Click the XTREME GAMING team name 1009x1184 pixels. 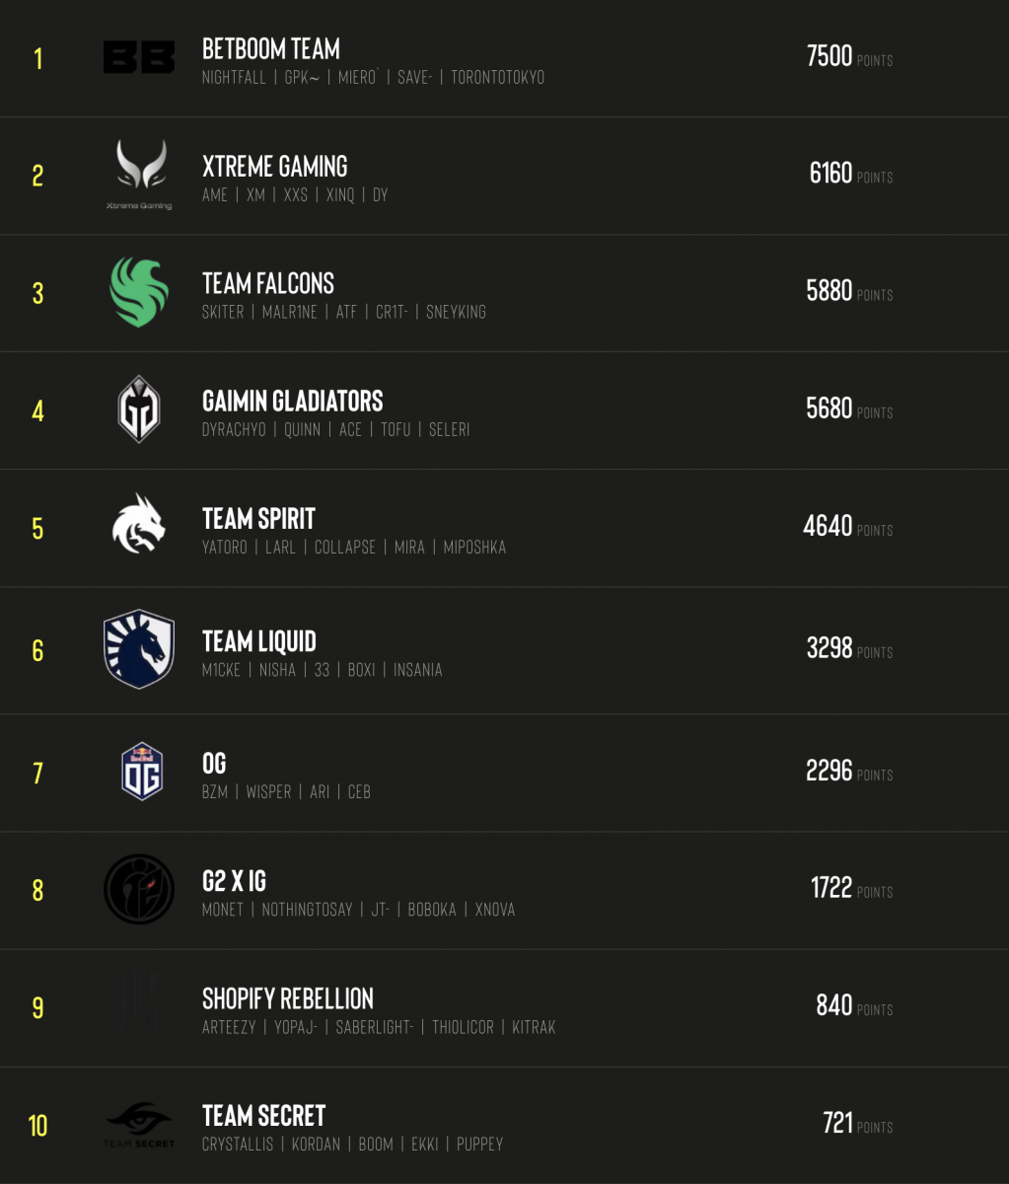pos(274,167)
